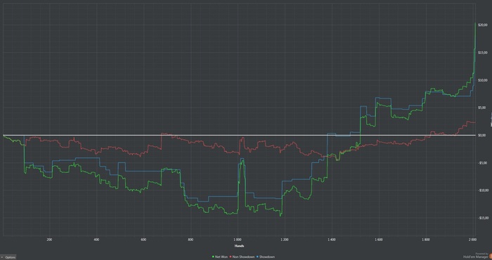Click the 2 000 hands axis label
492x260 pixels.
472,240
